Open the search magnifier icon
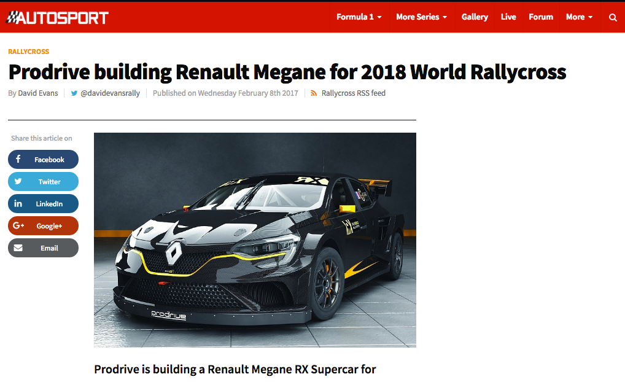This screenshot has width=625, height=382. pos(613,17)
